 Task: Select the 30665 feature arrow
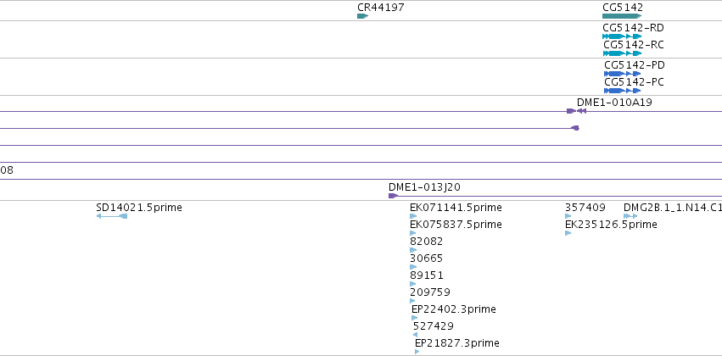(x=413, y=267)
